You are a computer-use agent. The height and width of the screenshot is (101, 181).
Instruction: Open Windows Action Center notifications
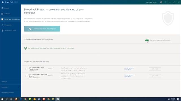point(178,99)
